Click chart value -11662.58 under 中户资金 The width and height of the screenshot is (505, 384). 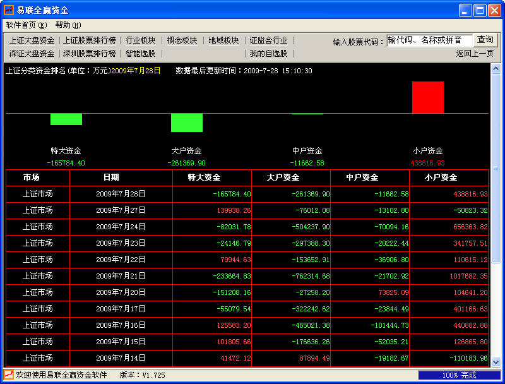click(307, 163)
